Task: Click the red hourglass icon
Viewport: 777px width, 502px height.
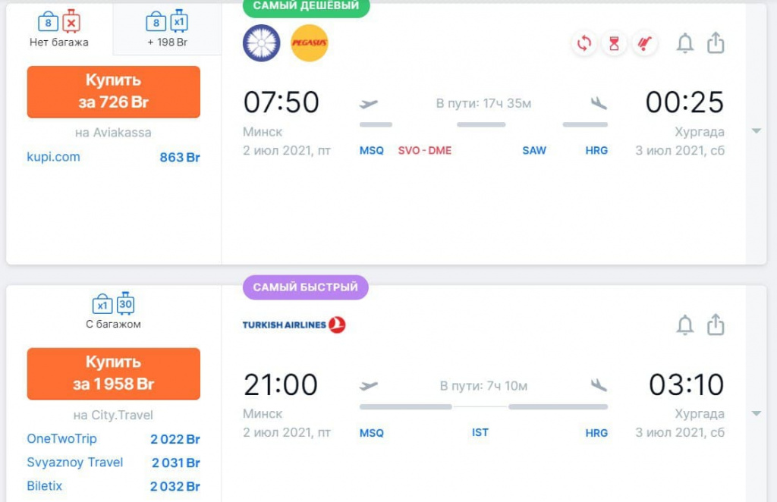Action: click(x=614, y=43)
